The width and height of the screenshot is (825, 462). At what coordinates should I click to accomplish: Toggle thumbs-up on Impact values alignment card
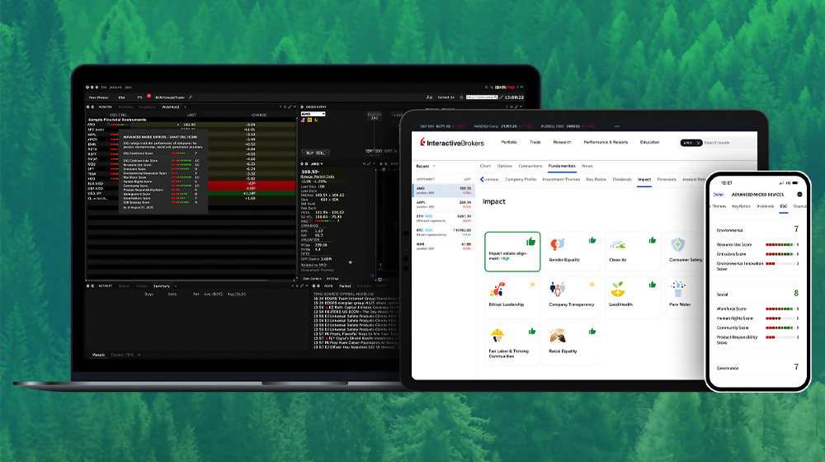point(530,241)
